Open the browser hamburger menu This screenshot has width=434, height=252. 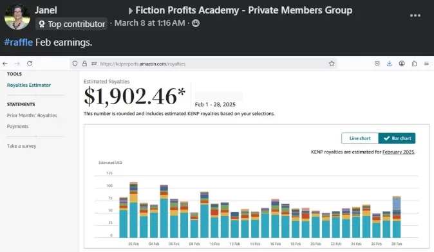(x=426, y=64)
